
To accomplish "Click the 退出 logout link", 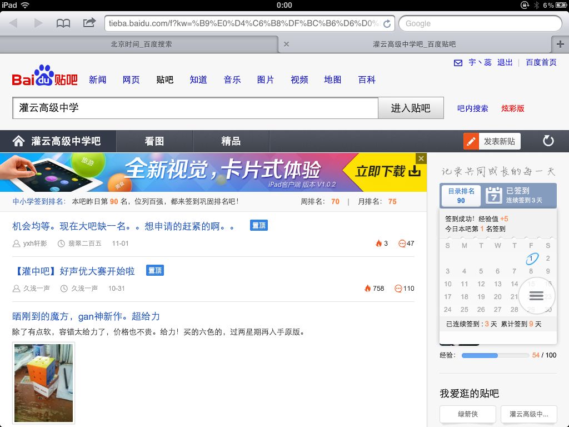I will pos(505,62).
